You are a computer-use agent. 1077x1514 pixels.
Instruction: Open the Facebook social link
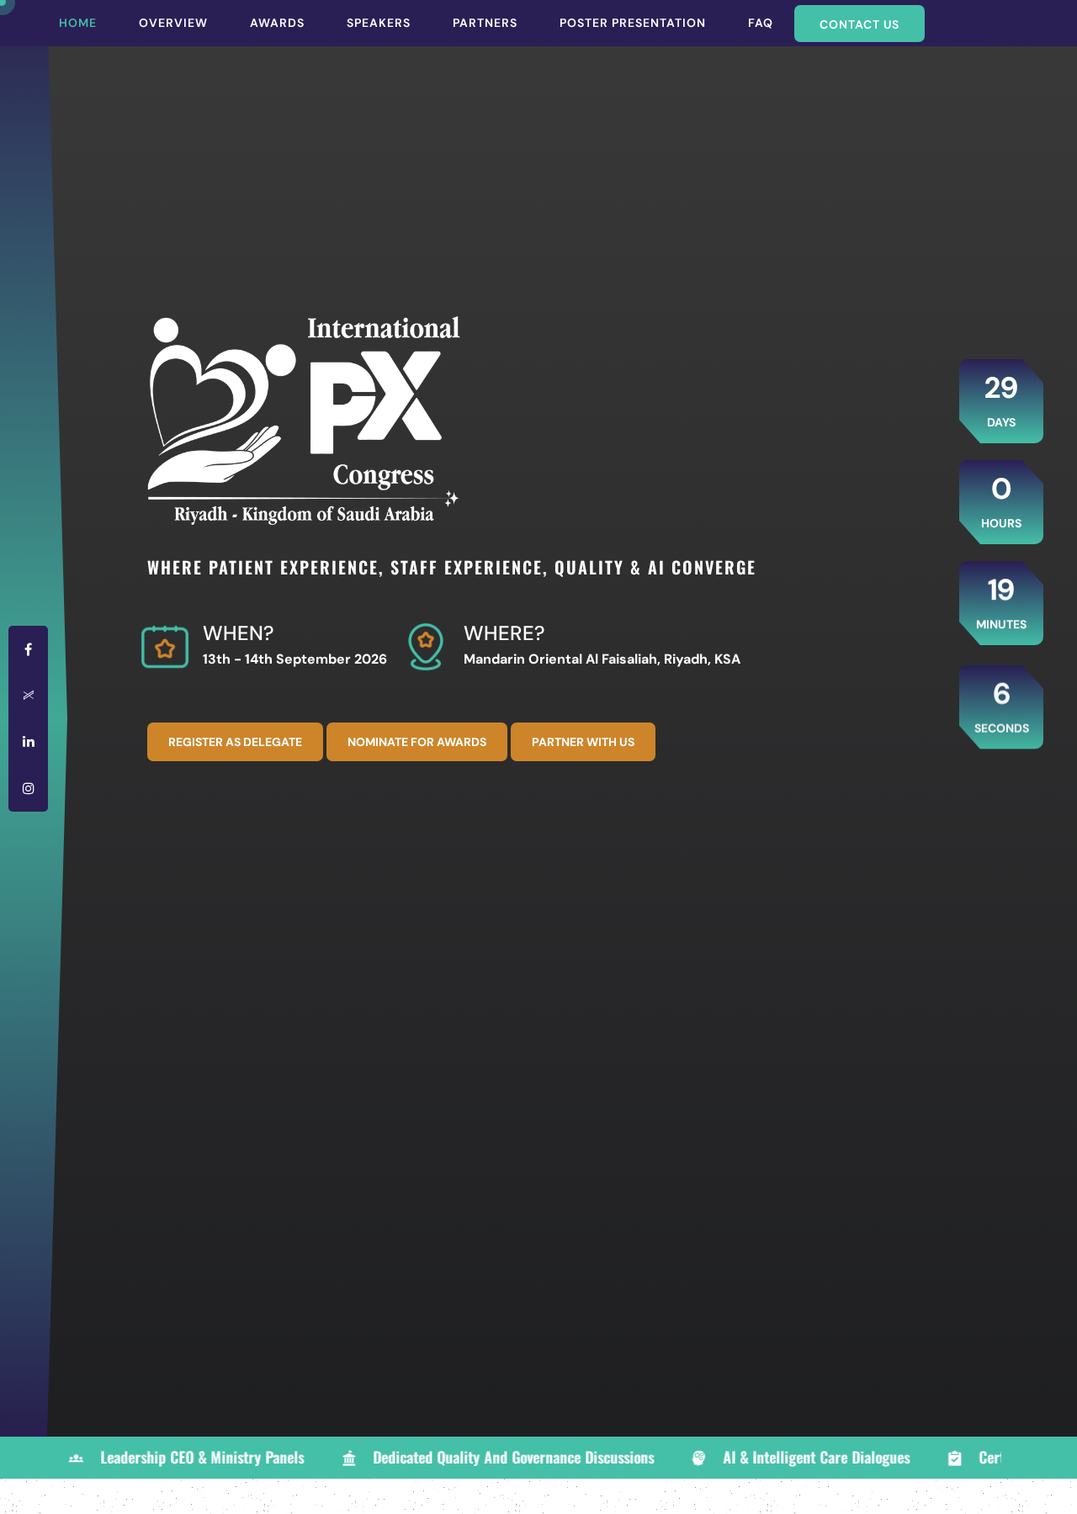[28, 649]
